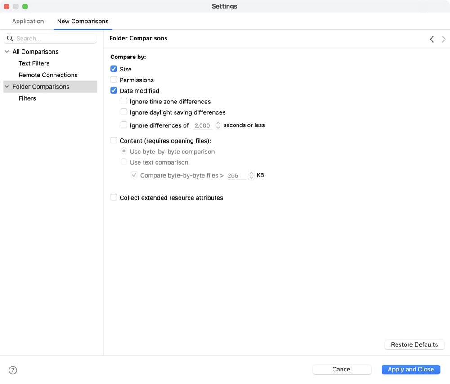
Task: Open Filters under Folder Comparisons
Action: (27, 98)
